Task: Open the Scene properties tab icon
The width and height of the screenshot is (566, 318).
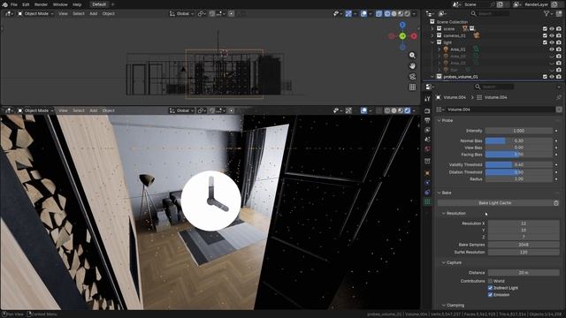Action: click(427, 140)
